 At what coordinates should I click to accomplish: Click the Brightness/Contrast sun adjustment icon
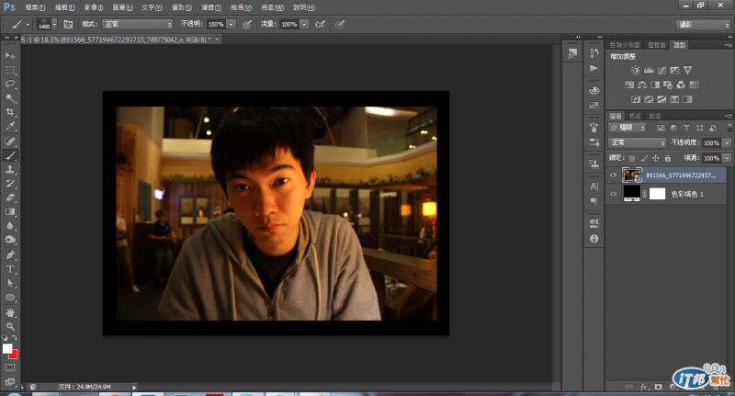click(635, 70)
